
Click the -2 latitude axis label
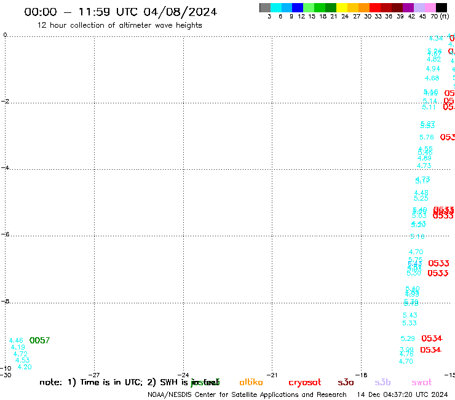[x=5, y=102]
